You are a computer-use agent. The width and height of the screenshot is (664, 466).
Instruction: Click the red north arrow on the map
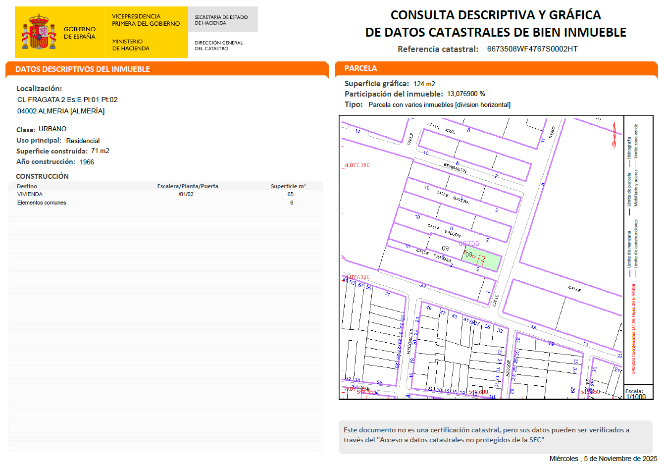point(614,135)
